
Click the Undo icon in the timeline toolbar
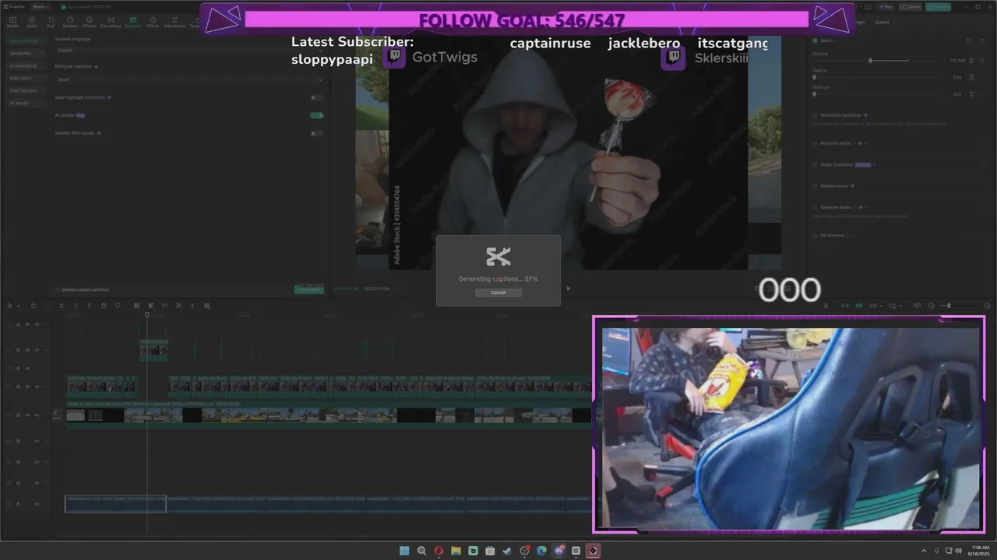coord(33,306)
